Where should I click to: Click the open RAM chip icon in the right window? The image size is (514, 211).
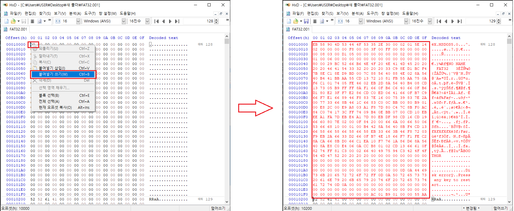(x=315, y=21)
